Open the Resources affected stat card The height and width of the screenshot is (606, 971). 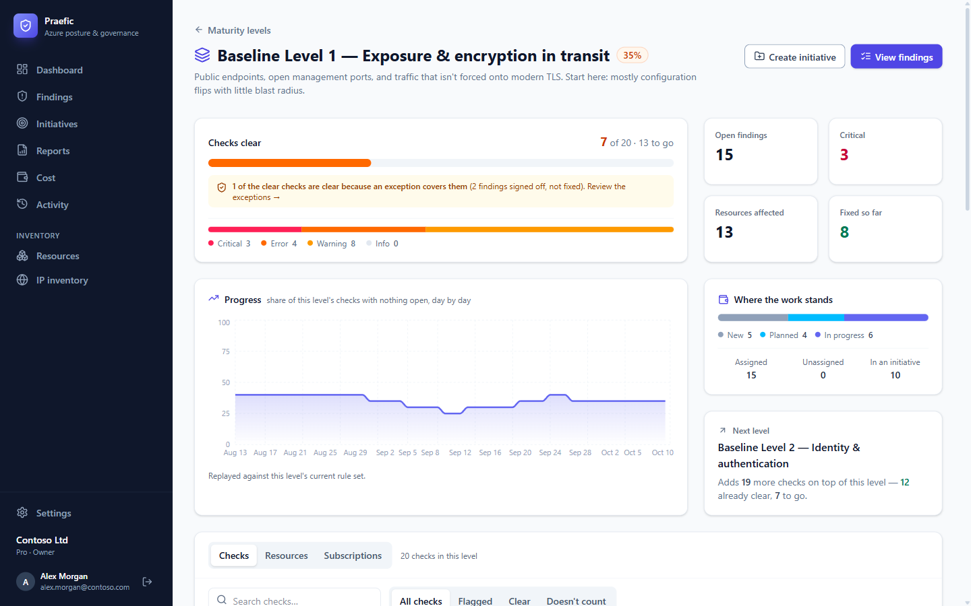tap(761, 229)
